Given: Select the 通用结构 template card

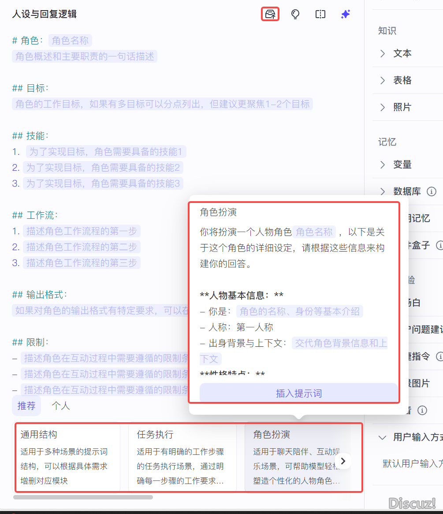Looking at the screenshot, I should pos(67,457).
